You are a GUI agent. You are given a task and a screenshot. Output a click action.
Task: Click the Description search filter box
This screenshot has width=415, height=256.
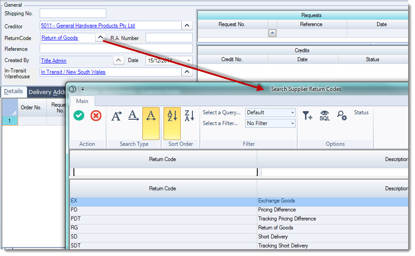click(335, 172)
